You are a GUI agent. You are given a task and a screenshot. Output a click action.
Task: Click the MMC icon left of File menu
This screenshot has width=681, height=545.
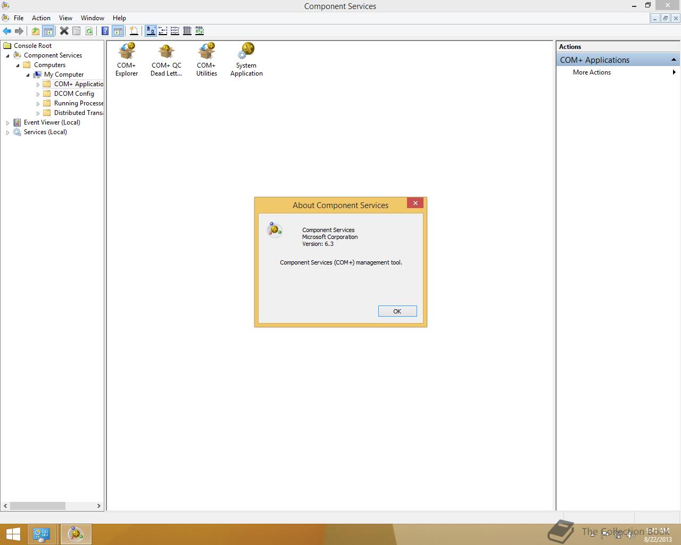[x=6, y=18]
